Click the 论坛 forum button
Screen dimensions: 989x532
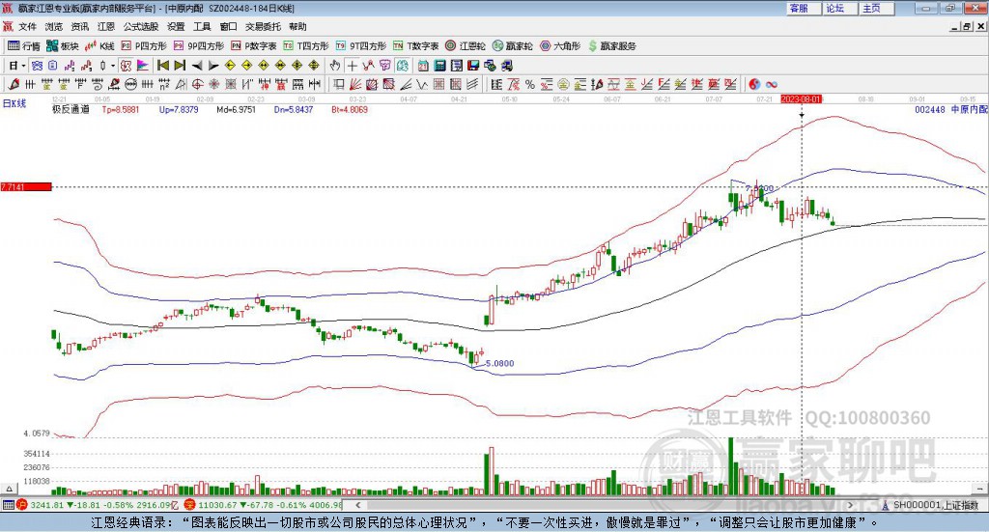[x=839, y=8]
